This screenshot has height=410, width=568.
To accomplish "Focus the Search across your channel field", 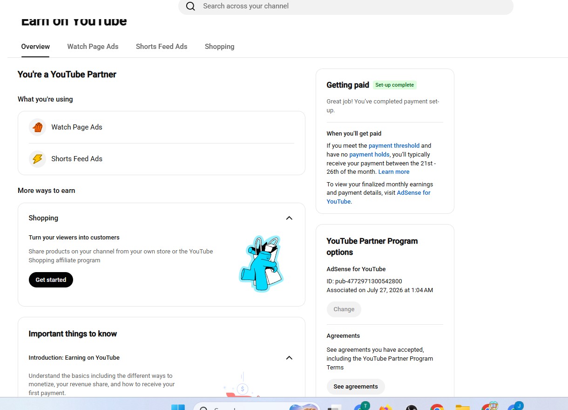I will pos(346,6).
